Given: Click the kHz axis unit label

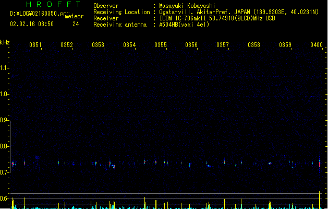Looking at the screenshot, I should point(5,42).
